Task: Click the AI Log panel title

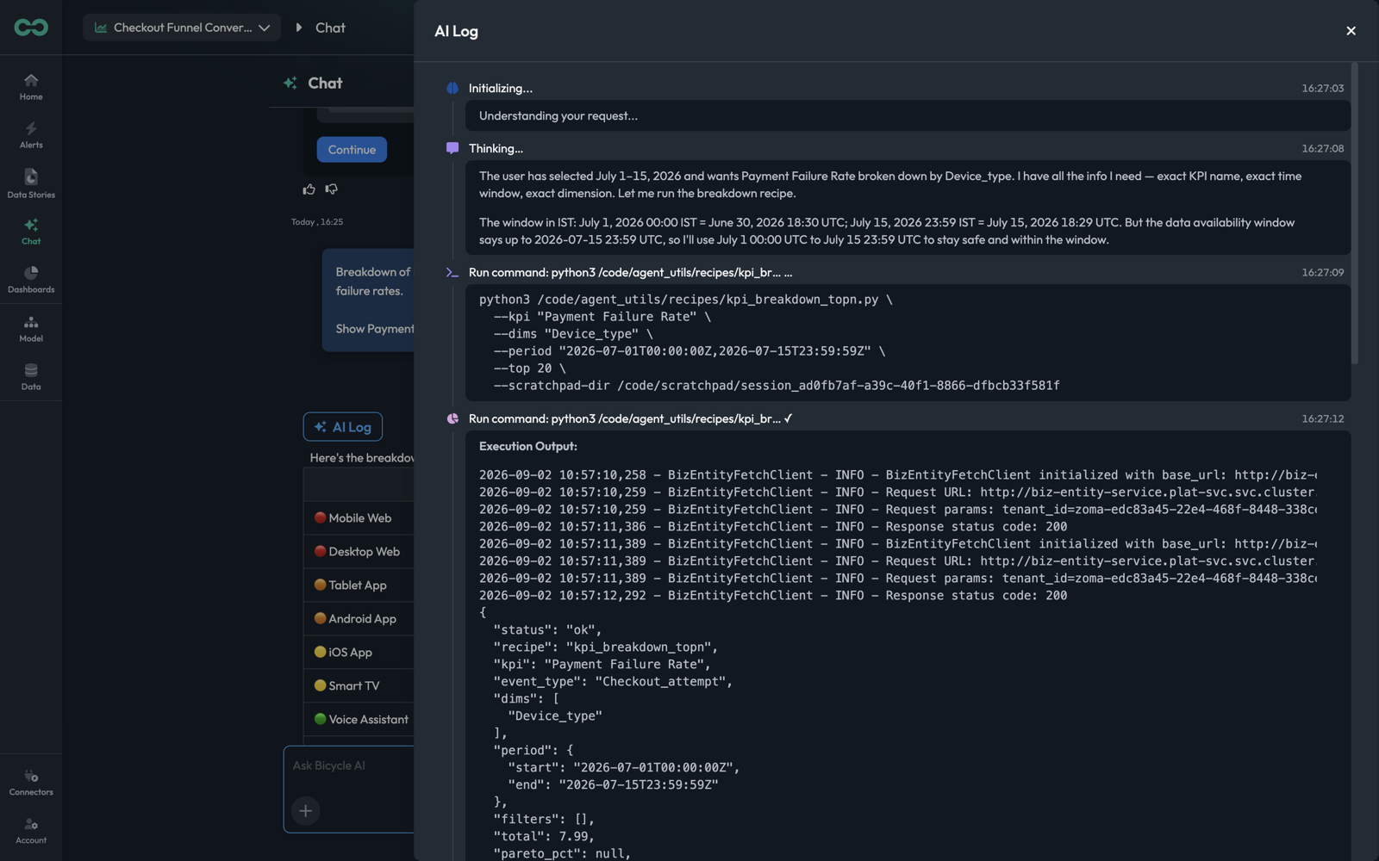Action: [457, 31]
